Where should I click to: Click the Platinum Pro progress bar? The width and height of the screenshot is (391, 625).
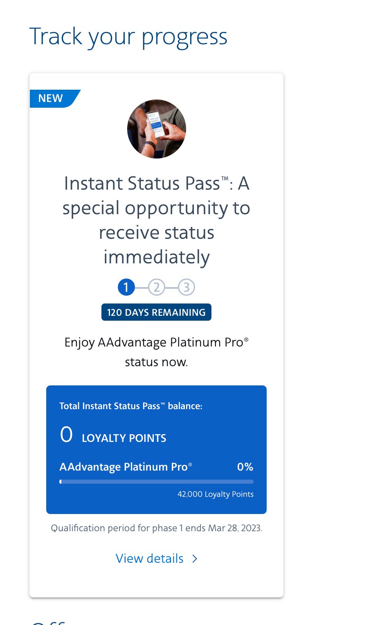pos(156,482)
